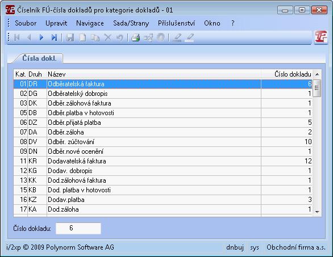Image resolution: width=333 pixels, height=257 pixels.
Task: Jump to last record icon
Action: pos(54,38)
